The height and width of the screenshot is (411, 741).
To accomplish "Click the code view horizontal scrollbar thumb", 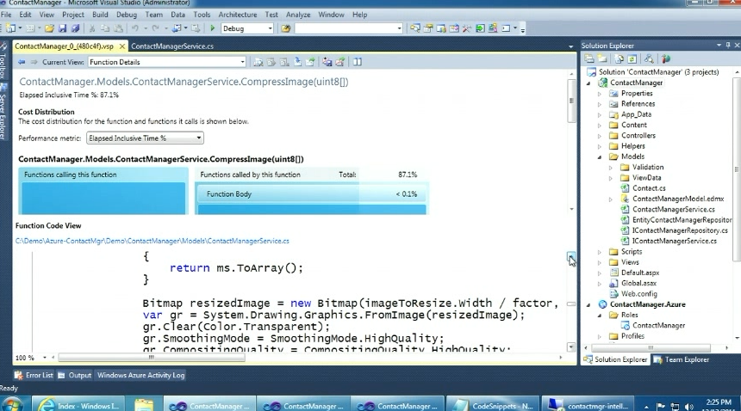I will coord(152,358).
